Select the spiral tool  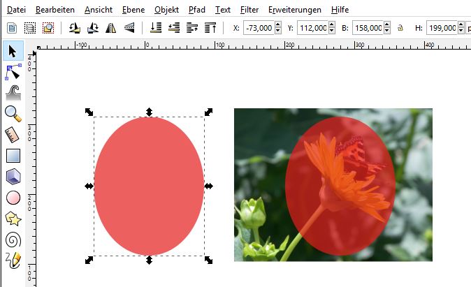(13, 240)
